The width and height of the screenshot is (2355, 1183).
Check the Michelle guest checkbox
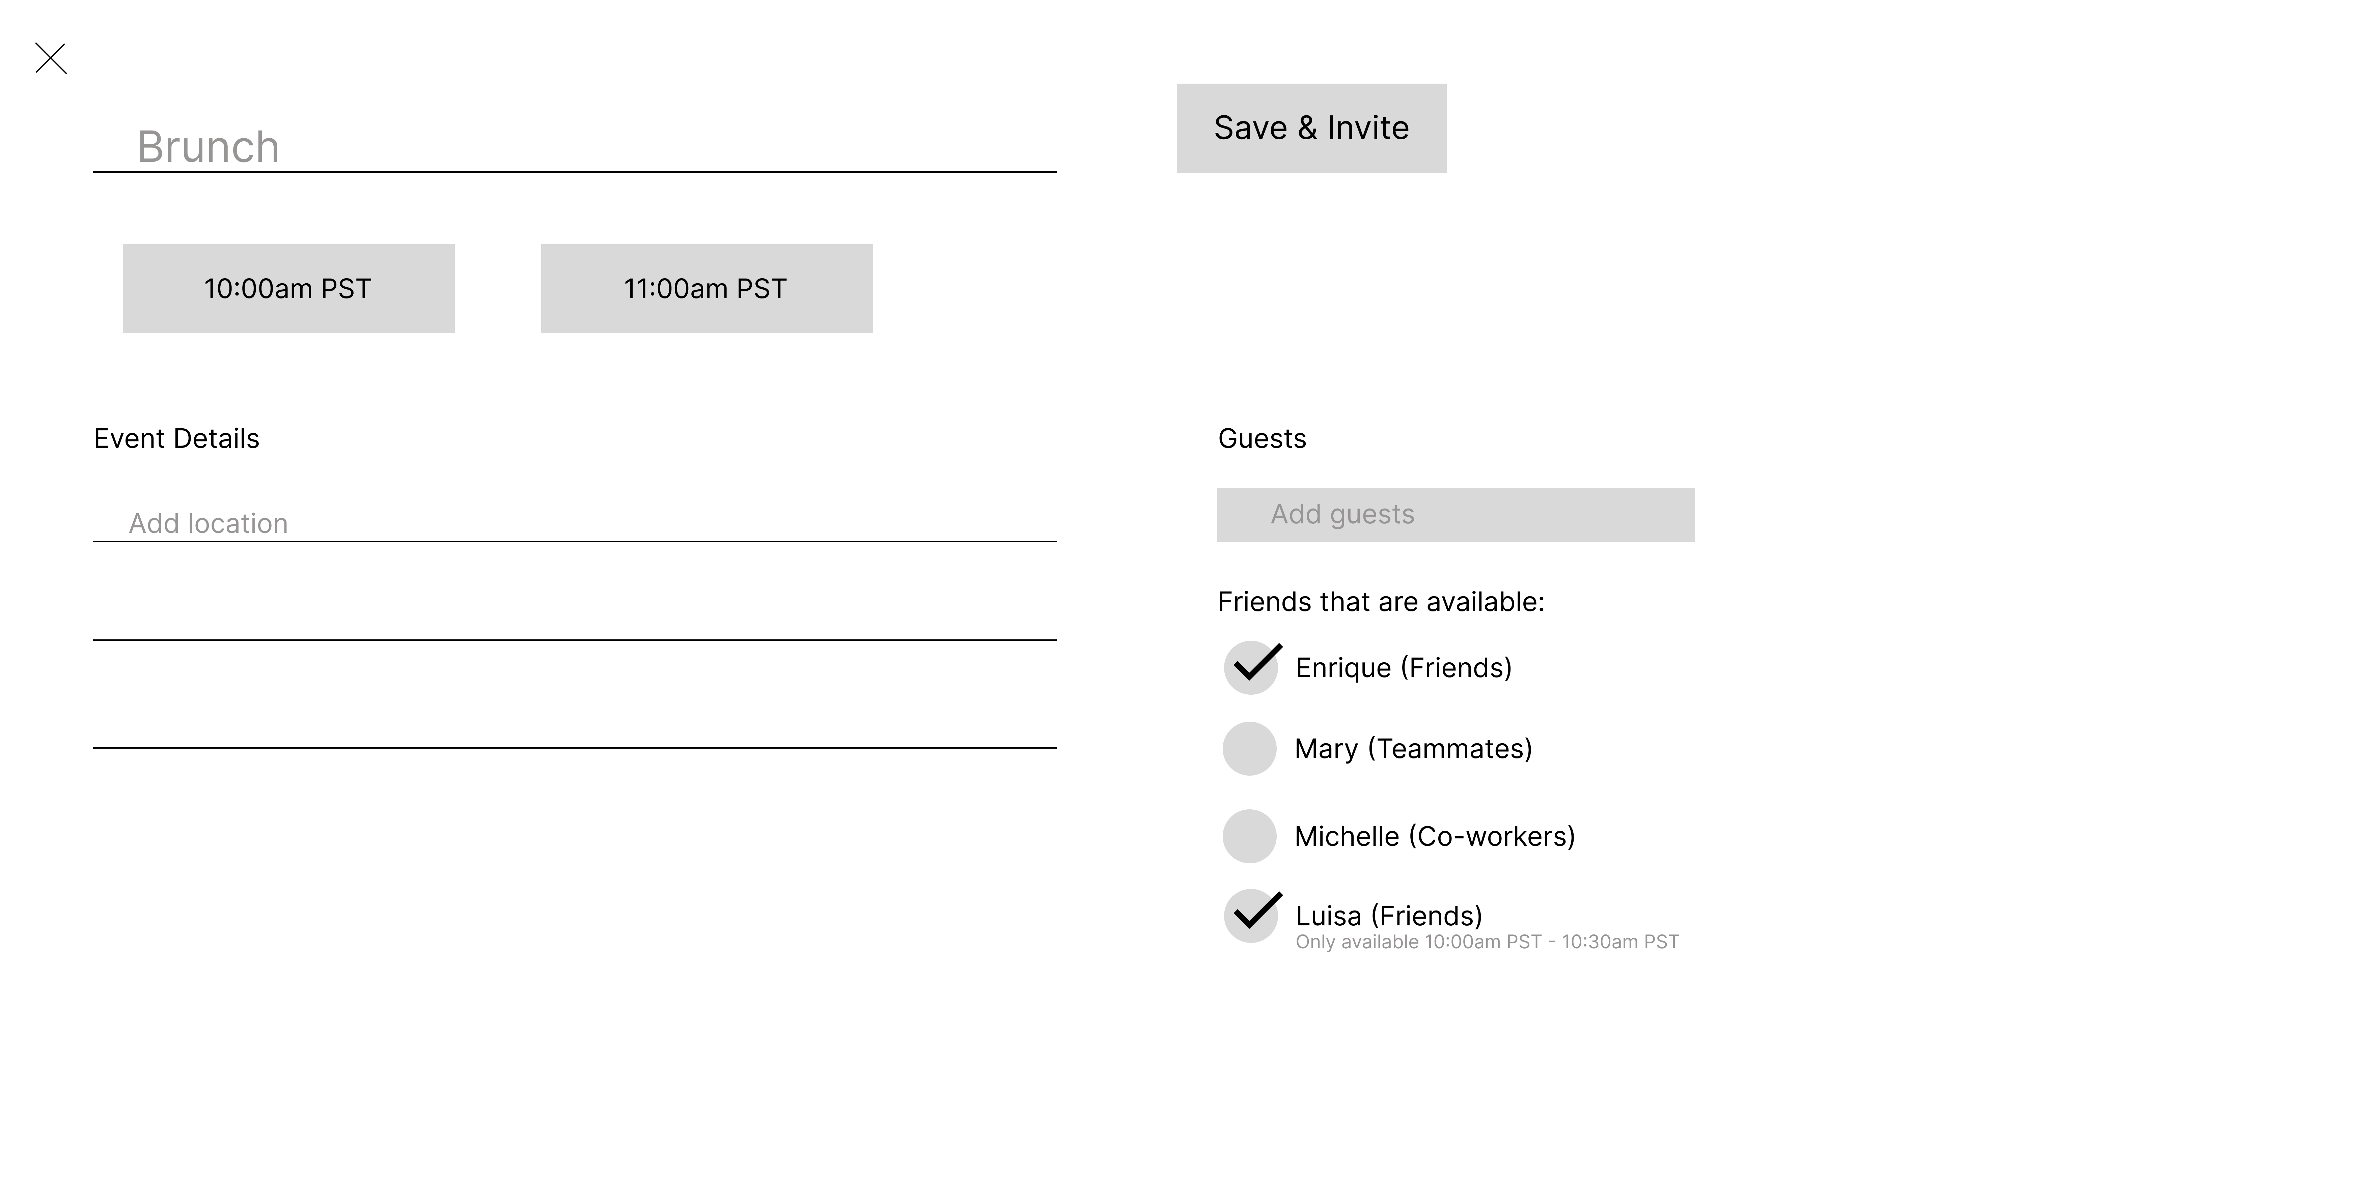coord(1249,837)
